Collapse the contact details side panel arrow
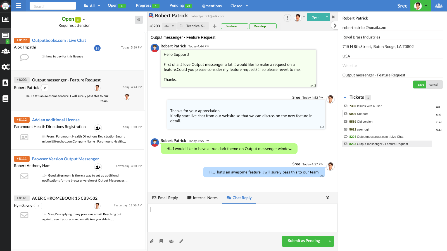 point(335,26)
